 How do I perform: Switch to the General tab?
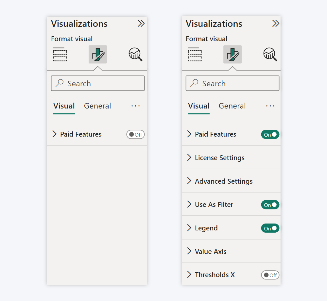pos(97,106)
